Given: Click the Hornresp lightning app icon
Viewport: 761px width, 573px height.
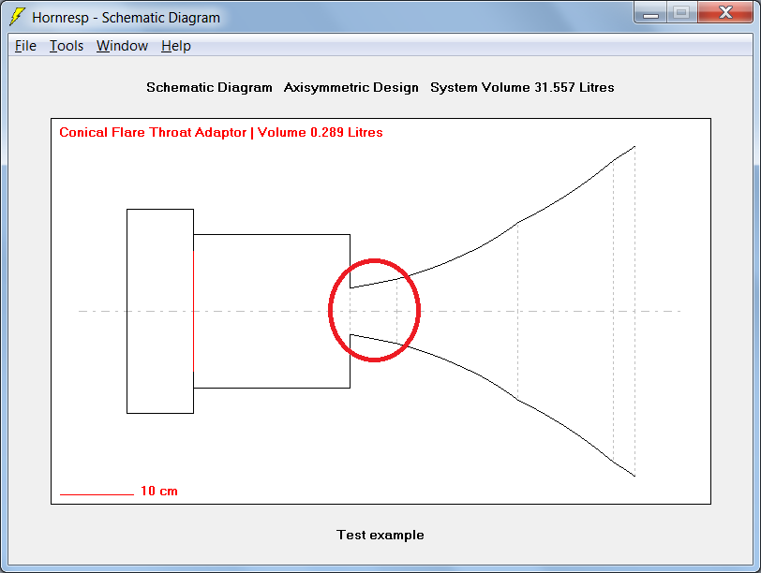Looking at the screenshot, I should click(x=18, y=17).
